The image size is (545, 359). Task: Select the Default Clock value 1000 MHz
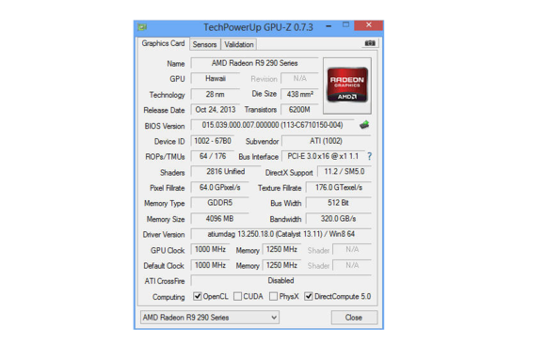pos(210,265)
